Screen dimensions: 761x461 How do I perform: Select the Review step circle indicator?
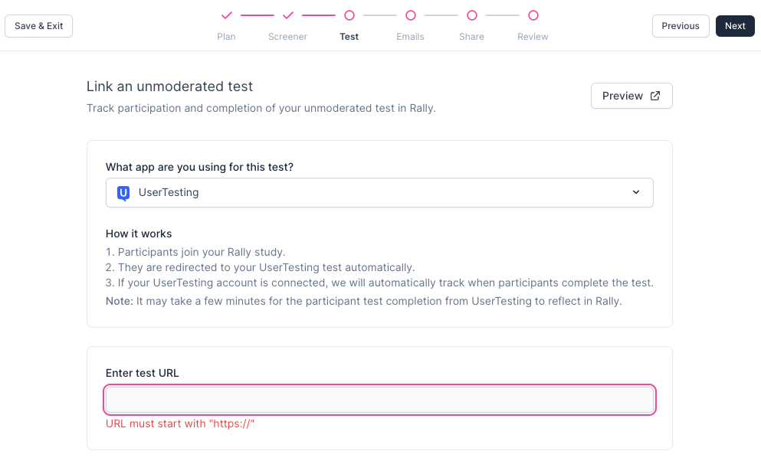(x=533, y=15)
